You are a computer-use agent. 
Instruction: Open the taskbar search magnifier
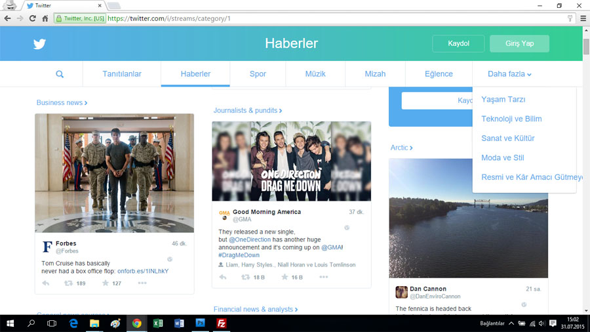point(31,323)
